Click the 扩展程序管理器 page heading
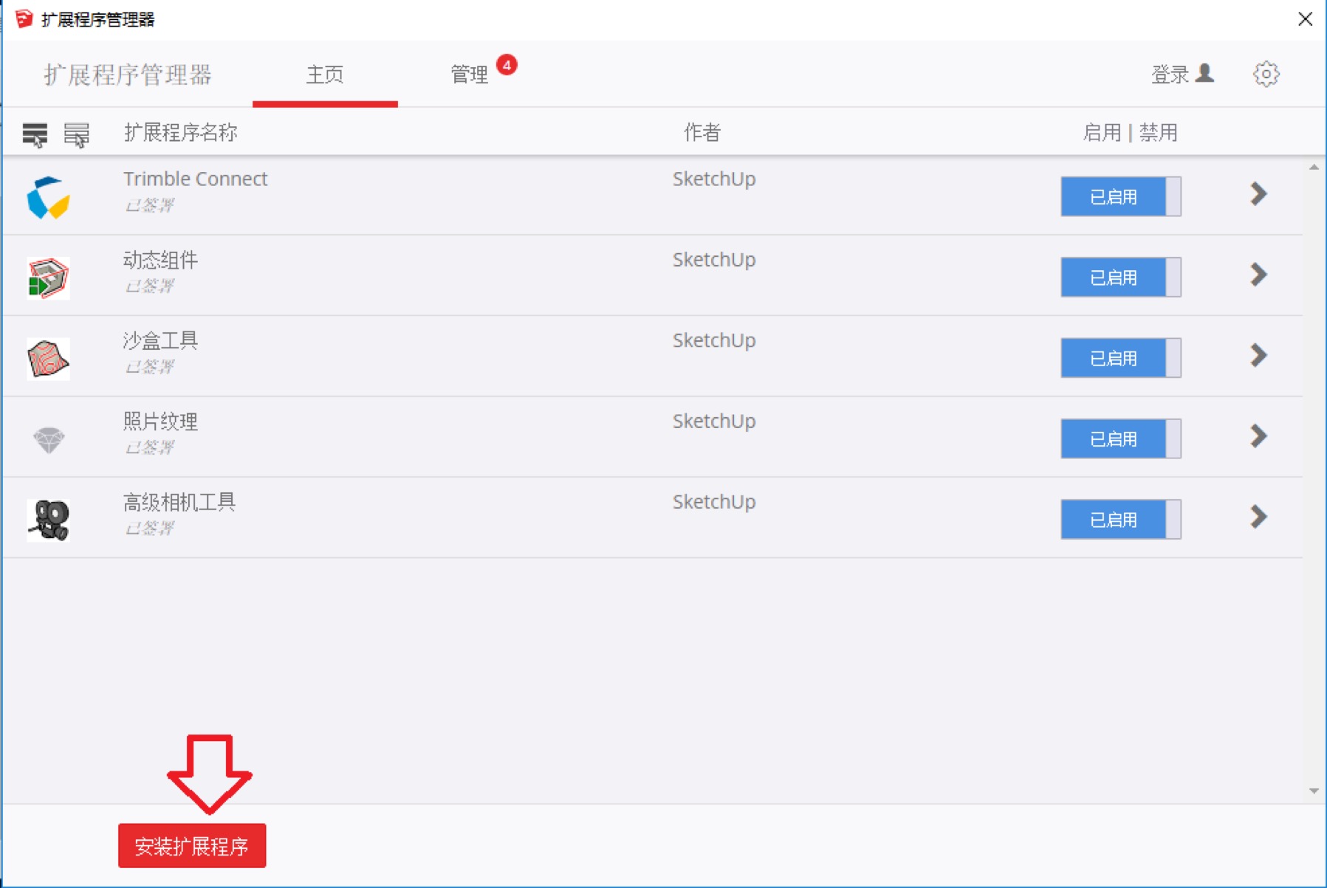Viewport: 1327px width, 888px height. pyautogui.click(x=128, y=75)
